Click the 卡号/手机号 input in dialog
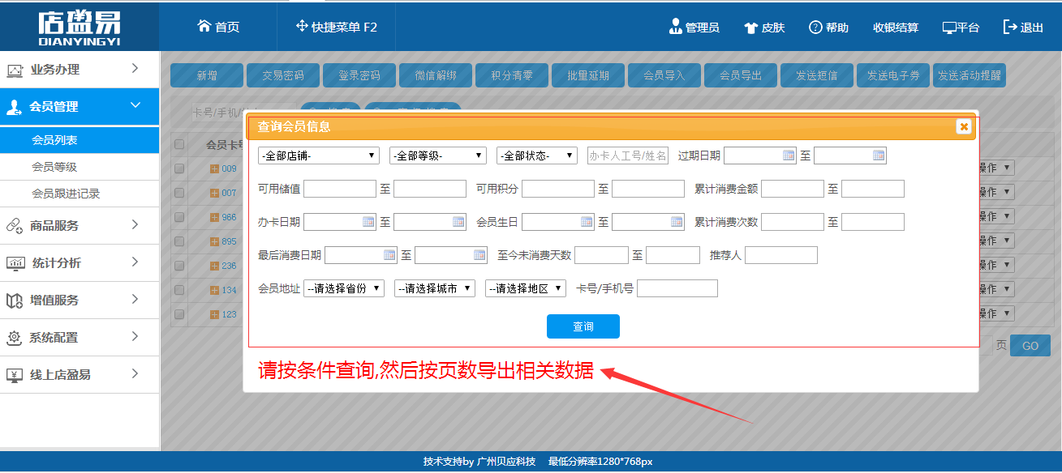Screen dimensions: 1062x473 [677, 288]
